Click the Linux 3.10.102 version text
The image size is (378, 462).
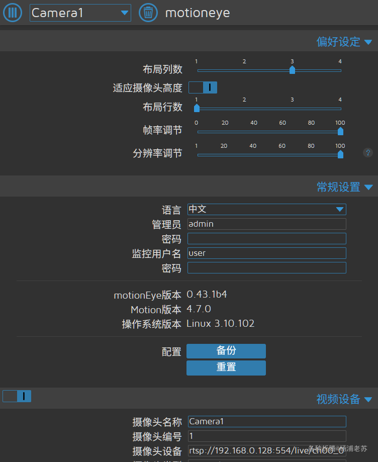[x=220, y=324]
